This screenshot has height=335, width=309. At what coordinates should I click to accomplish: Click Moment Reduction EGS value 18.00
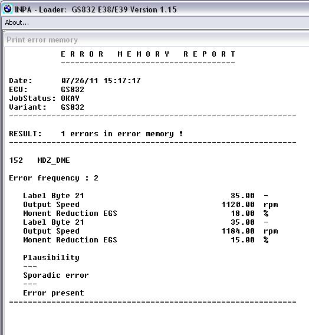tap(242, 214)
